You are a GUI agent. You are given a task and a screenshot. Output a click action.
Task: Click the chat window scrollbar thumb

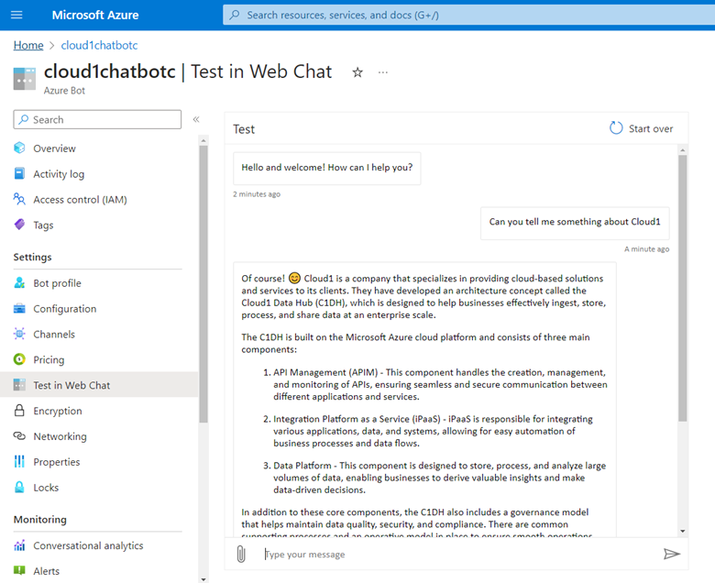pyautogui.click(x=683, y=288)
